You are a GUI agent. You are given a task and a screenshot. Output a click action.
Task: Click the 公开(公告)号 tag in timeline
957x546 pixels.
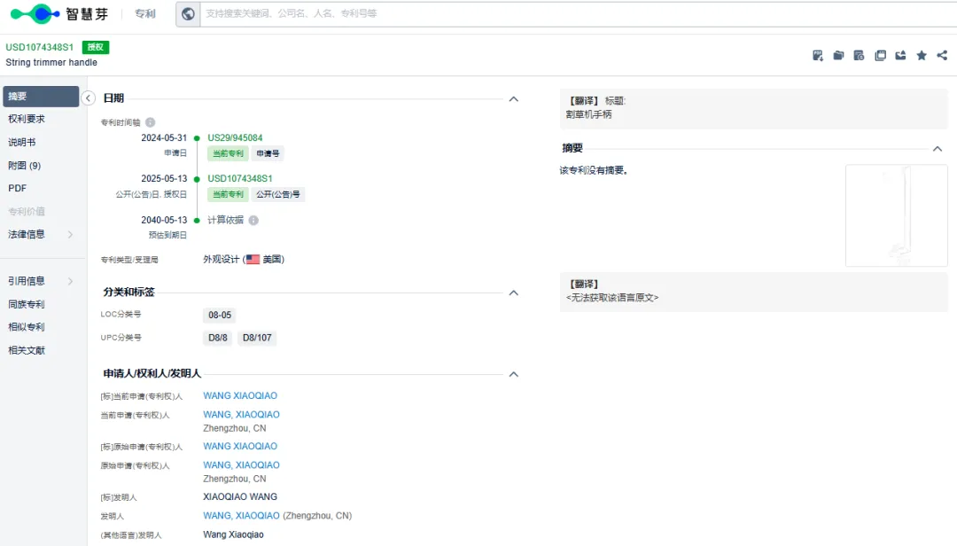tap(278, 194)
